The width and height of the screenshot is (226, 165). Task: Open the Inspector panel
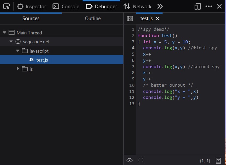pos(32,6)
